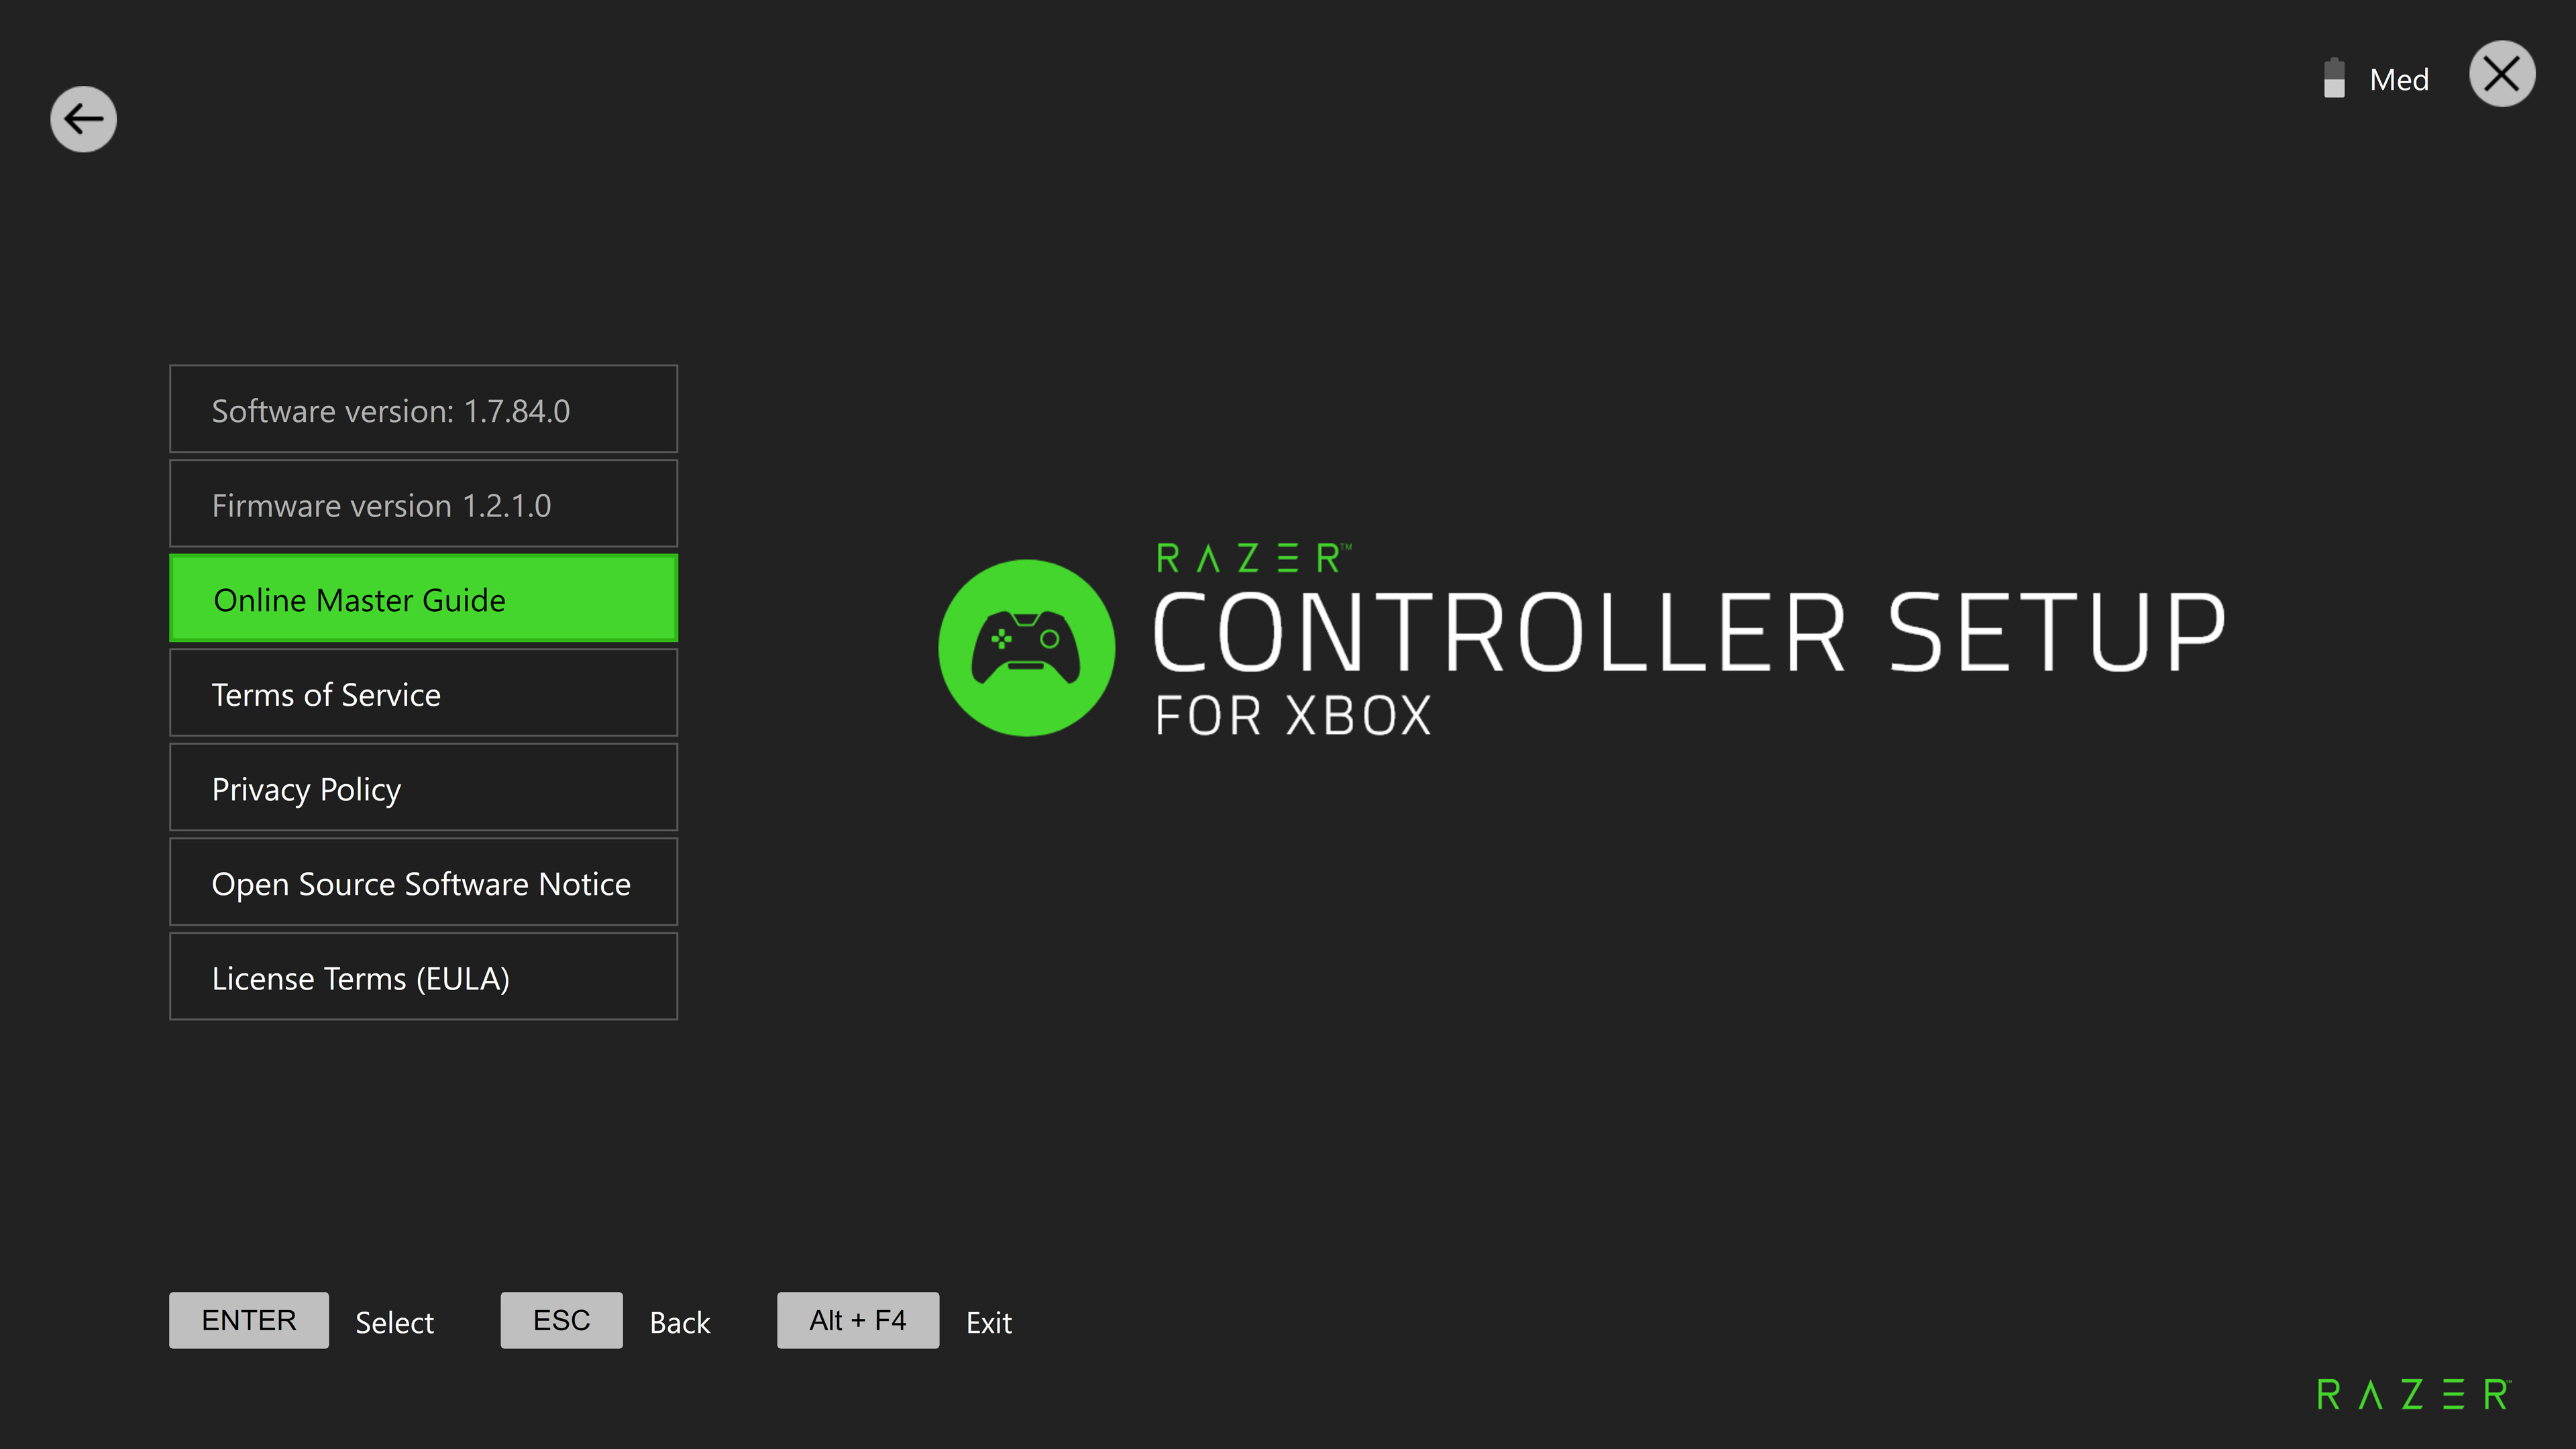Open the License Terms EULA page

pos(423,977)
